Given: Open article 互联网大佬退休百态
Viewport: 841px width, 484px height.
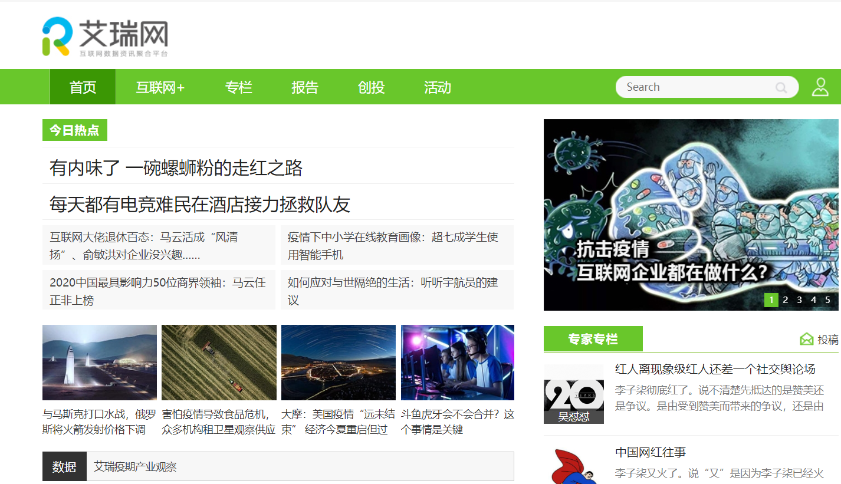Looking at the screenshot, I should pos(159,245).
